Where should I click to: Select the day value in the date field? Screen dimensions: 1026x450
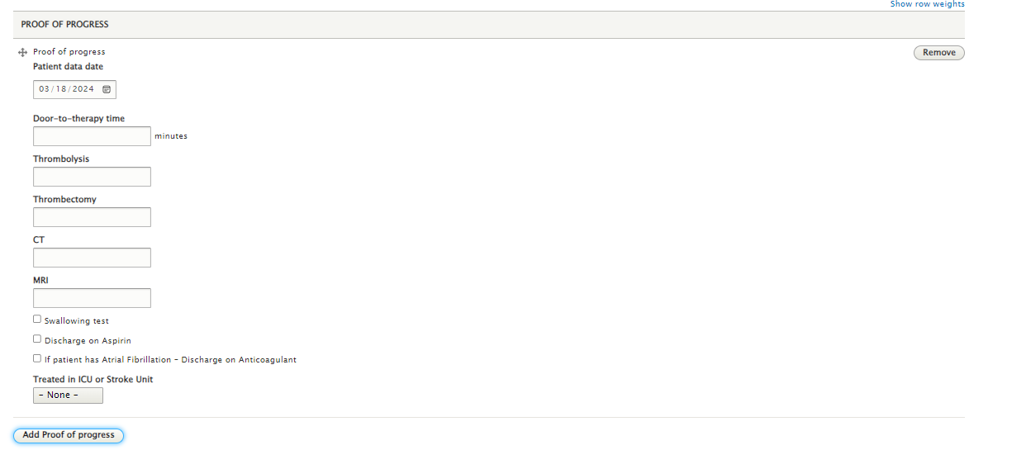click(61, 89)
